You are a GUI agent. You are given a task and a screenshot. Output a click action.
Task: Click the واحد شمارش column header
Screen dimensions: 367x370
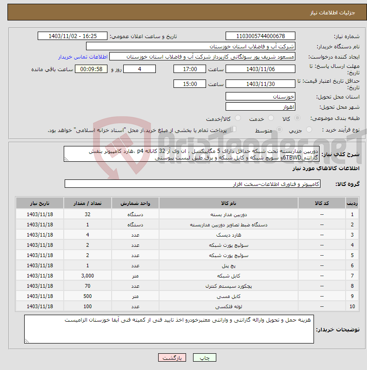(135, 203)
